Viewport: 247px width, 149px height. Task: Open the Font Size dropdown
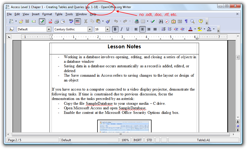tap(107, 29)
